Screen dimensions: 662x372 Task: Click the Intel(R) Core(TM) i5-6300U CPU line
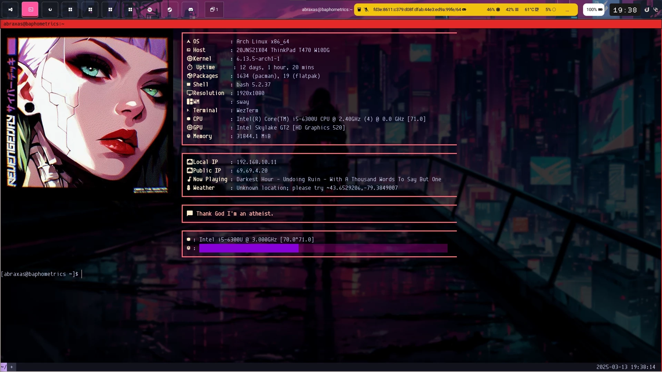pos(331,119)
